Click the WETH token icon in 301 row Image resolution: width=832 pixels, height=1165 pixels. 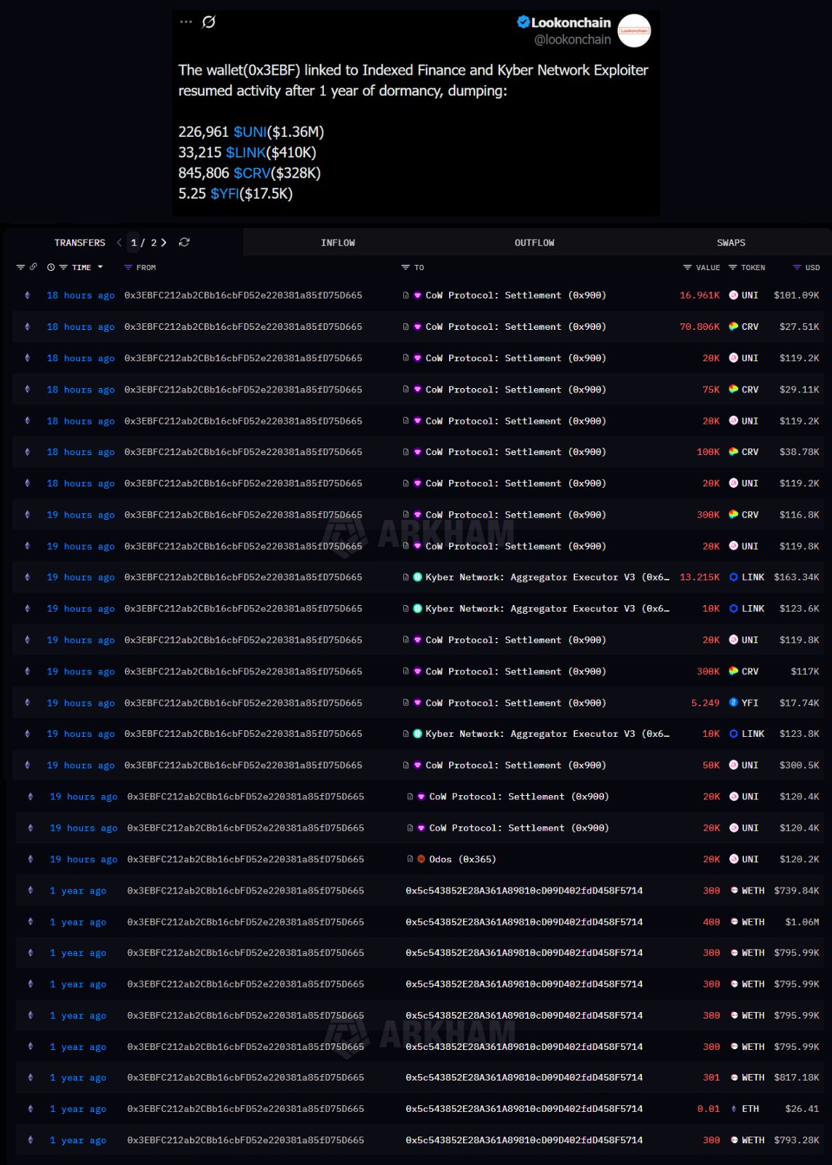click(734, 1078)
